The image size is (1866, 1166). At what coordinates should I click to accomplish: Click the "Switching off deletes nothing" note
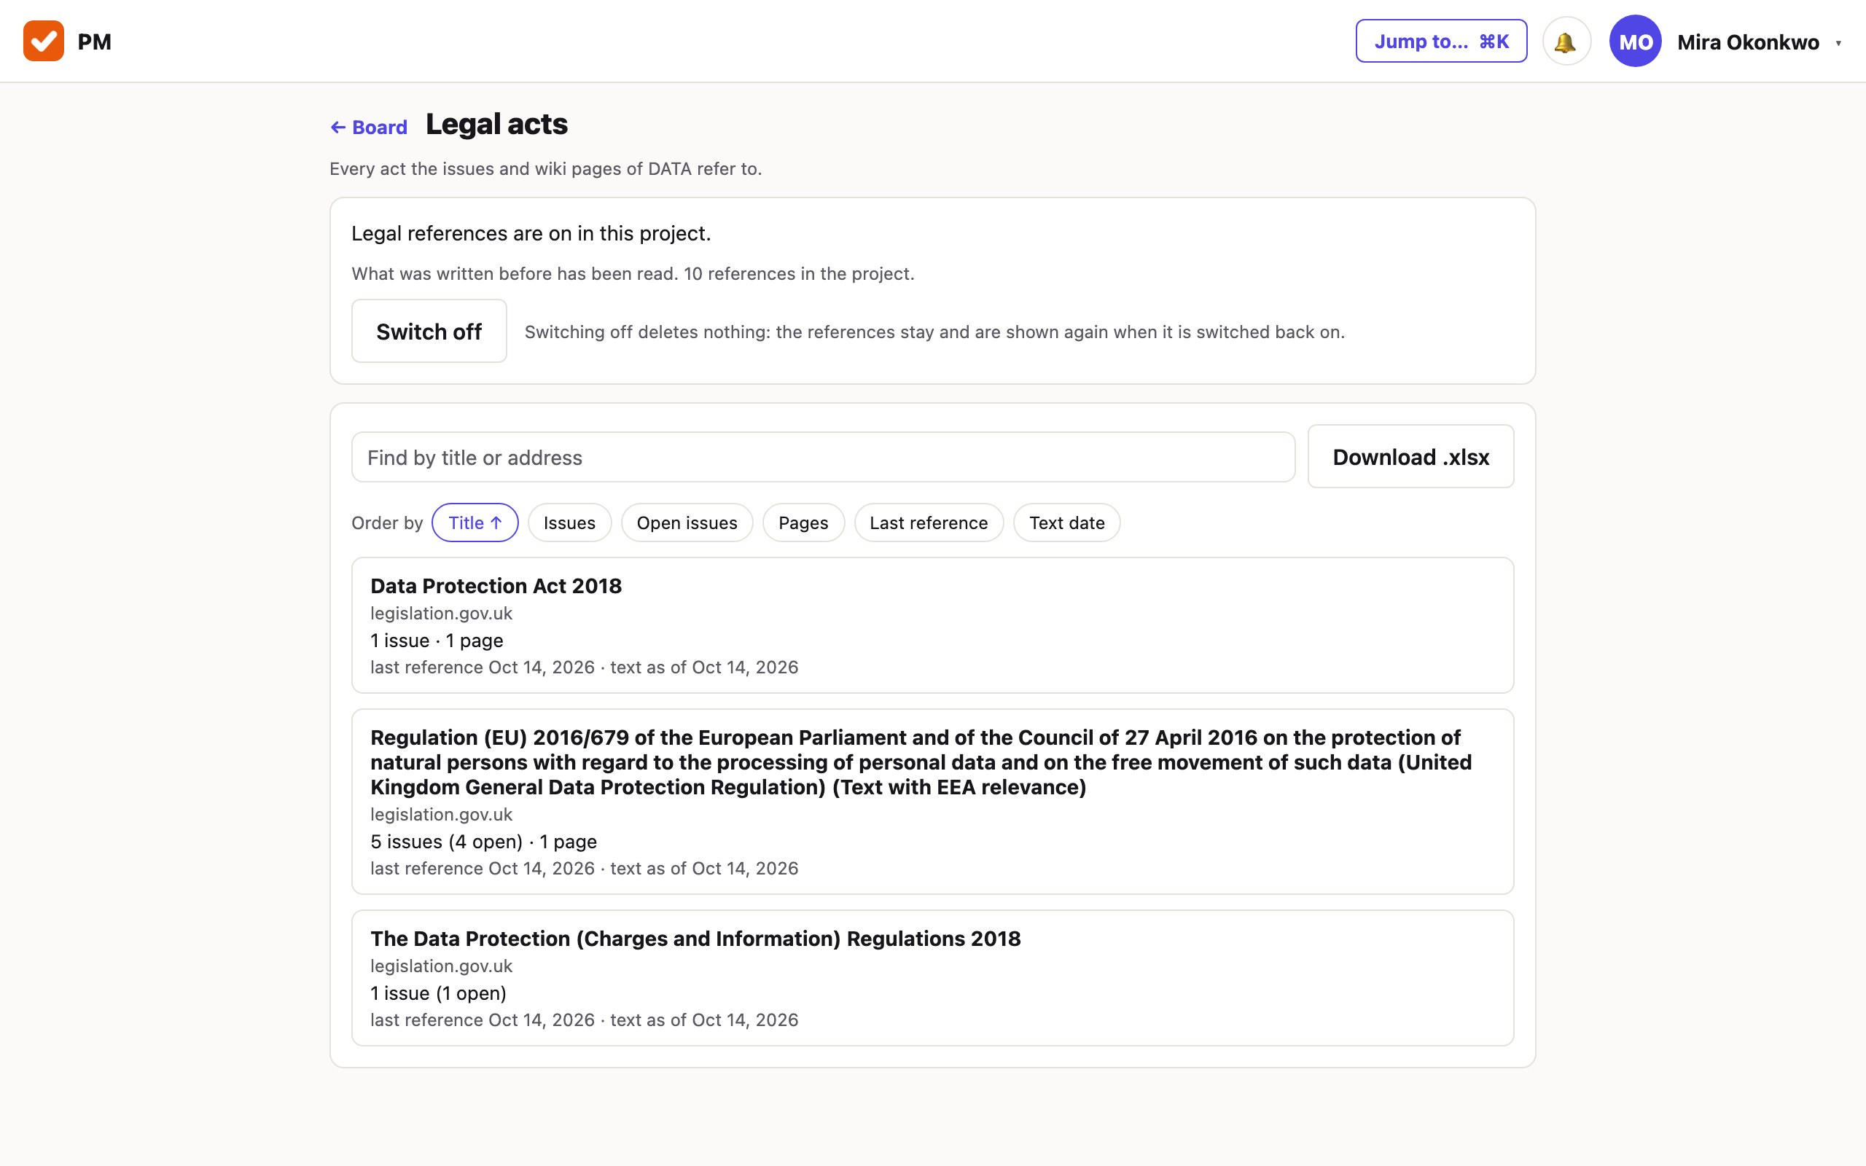tap(934, 332)
